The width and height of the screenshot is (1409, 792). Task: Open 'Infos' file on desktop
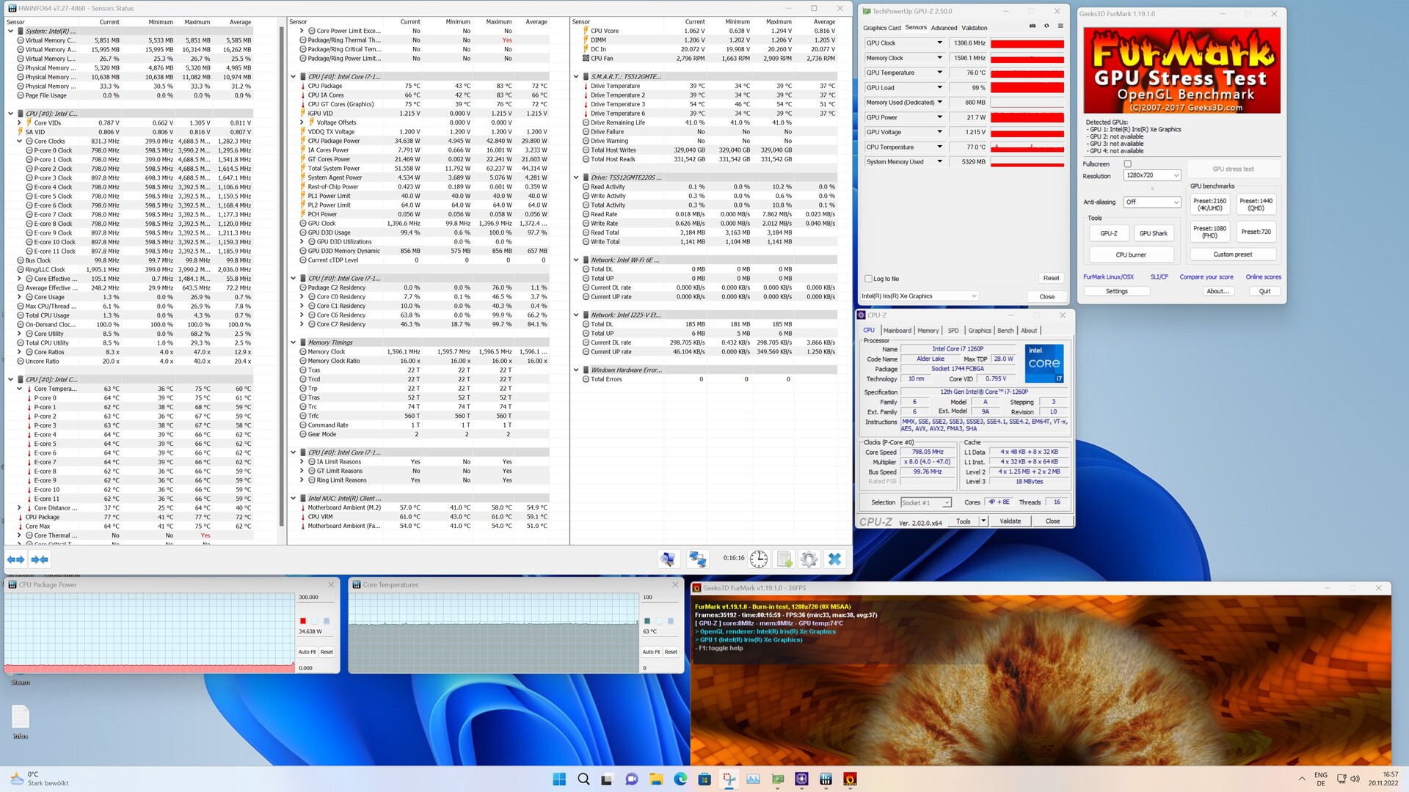coord(21,722)
